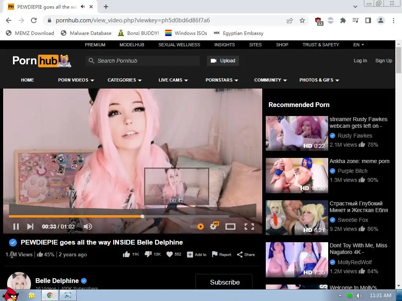
Task: Open TRUST & SAFETY in the top bar
Action: point(321,45)
